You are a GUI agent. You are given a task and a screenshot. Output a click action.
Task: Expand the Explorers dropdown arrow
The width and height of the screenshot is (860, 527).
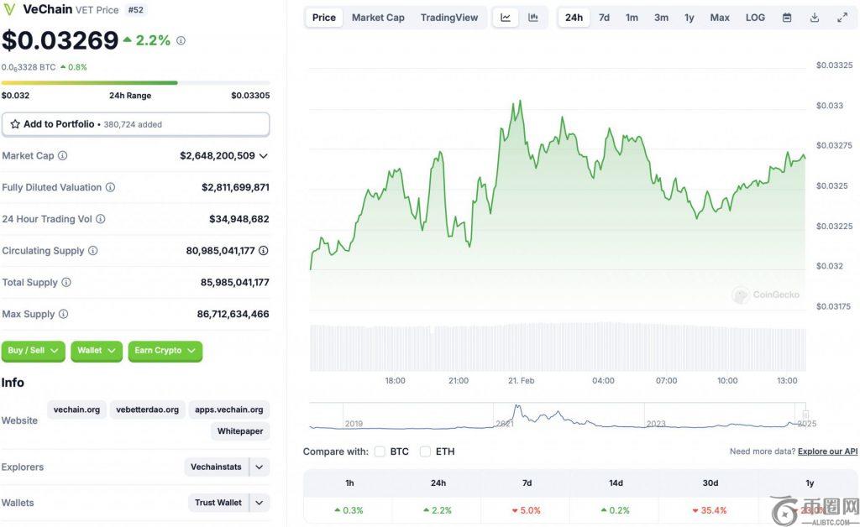[260, 467]
